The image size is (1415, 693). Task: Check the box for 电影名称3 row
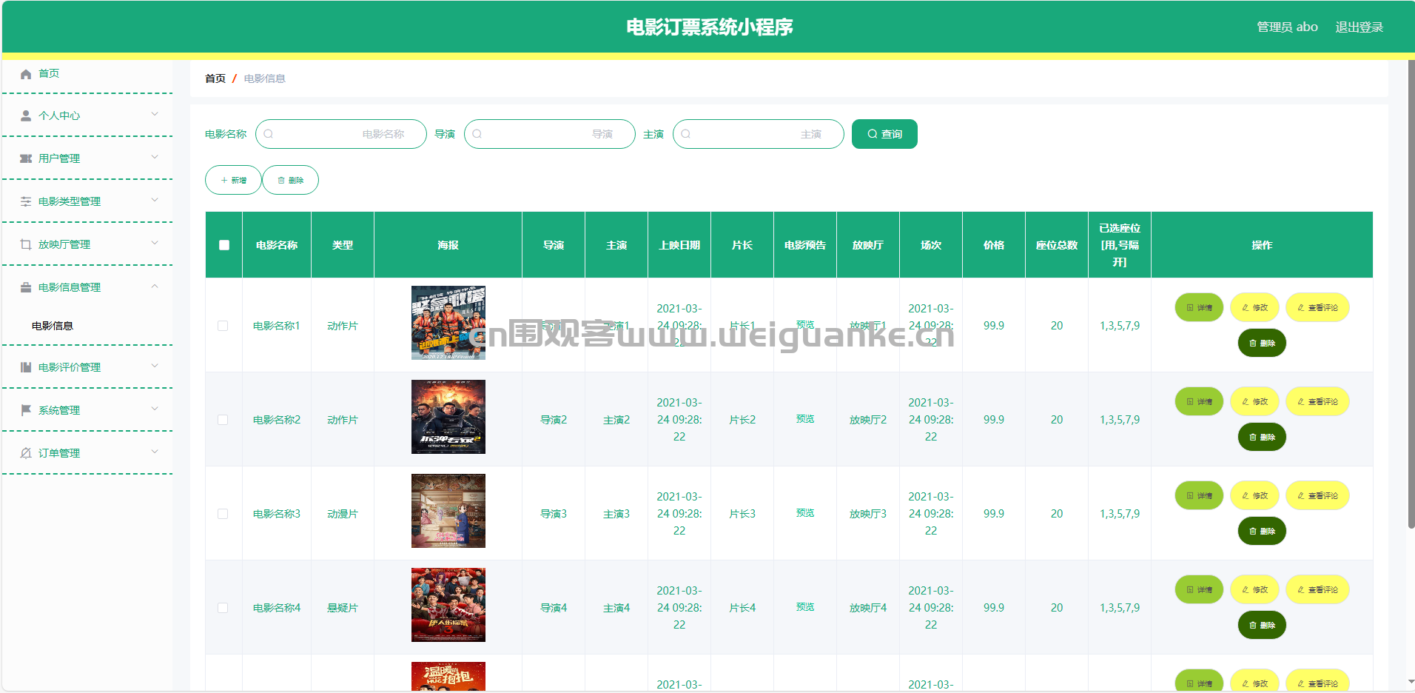[223, 514]
